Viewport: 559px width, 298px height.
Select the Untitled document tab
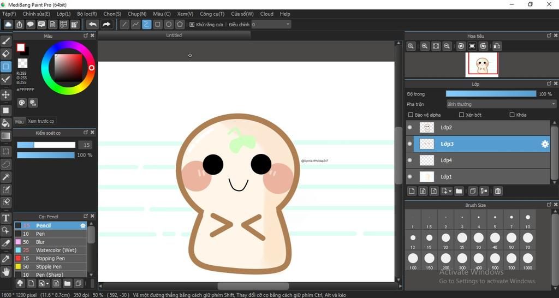[x=174, y=35]
